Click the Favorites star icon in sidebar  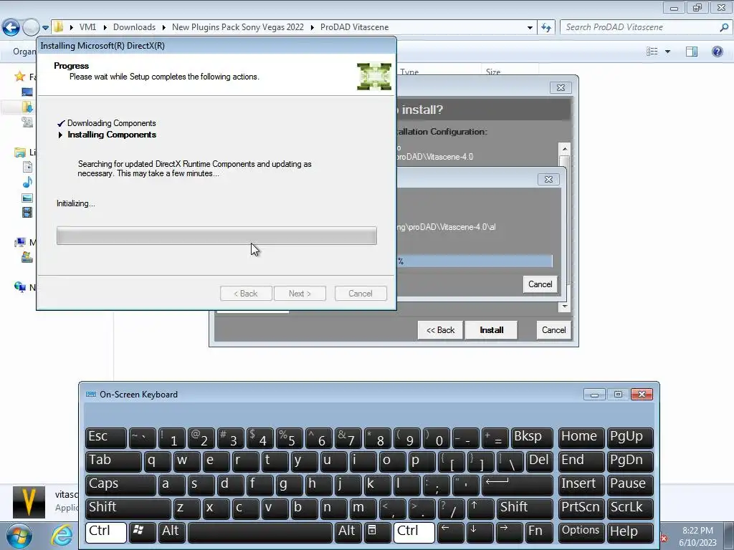click(19, 76)
